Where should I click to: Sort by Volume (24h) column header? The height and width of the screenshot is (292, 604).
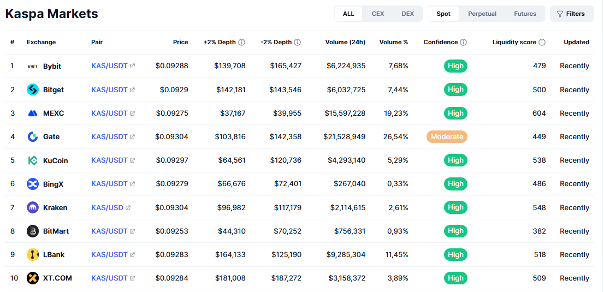[345, 43]
